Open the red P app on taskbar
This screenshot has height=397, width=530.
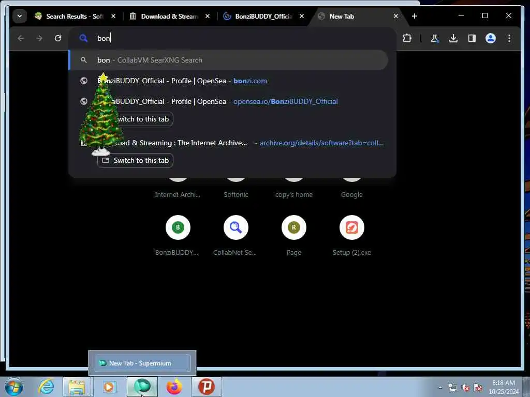pos(207,387)
